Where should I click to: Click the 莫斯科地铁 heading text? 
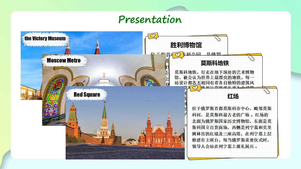pyautogui.click(x=215, y=63)
